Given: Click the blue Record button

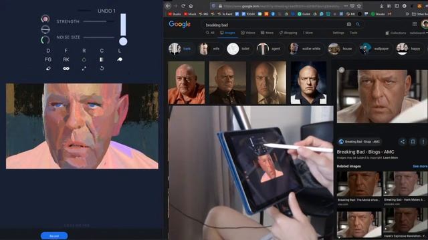Looking at the screenshot, I should pos(54,236).
